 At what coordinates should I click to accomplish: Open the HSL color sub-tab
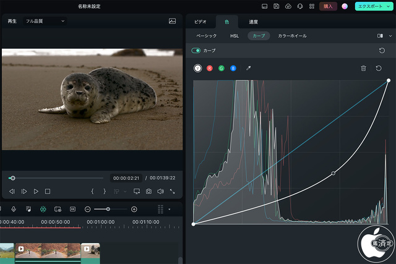click(235, 36)
